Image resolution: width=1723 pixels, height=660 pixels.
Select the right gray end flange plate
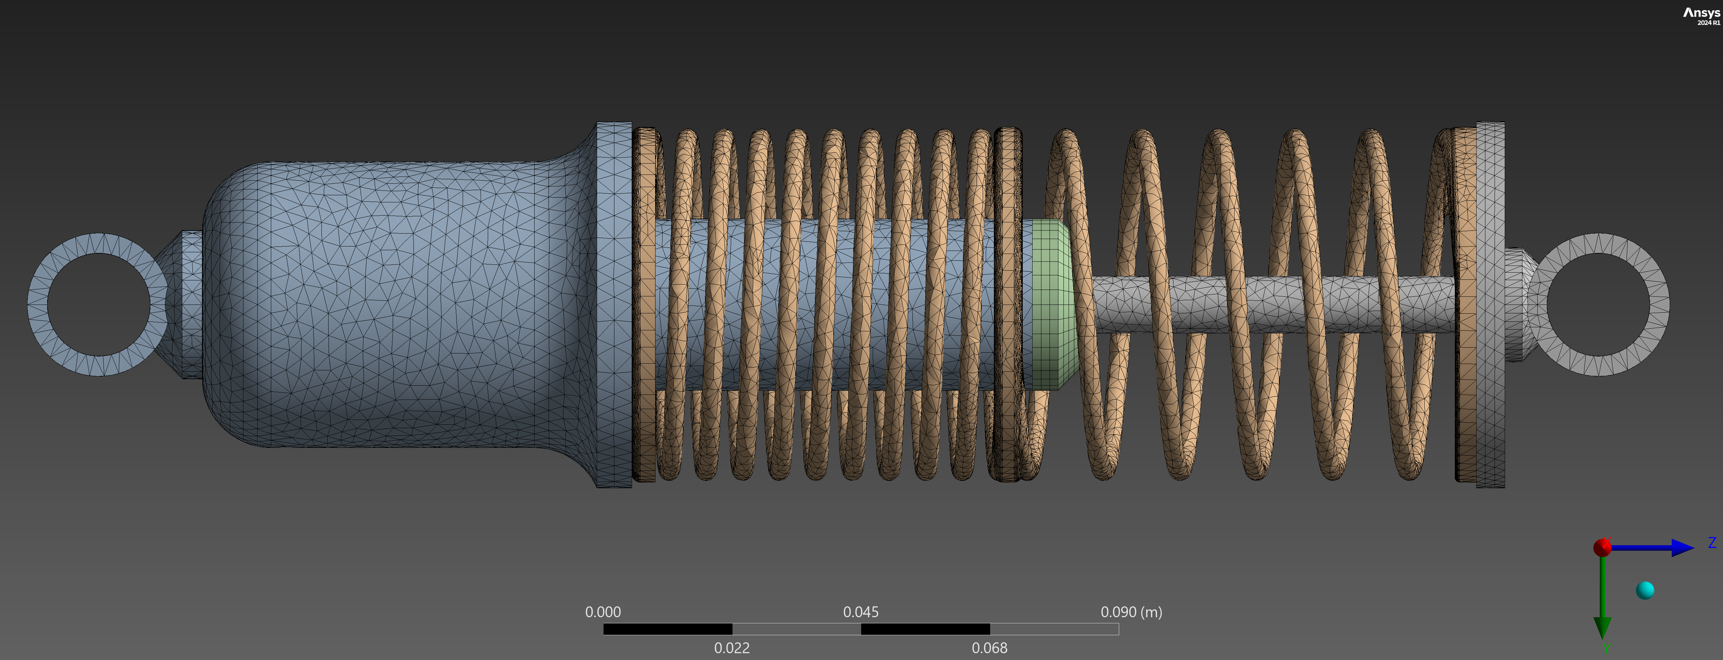tap(1490, 304)
